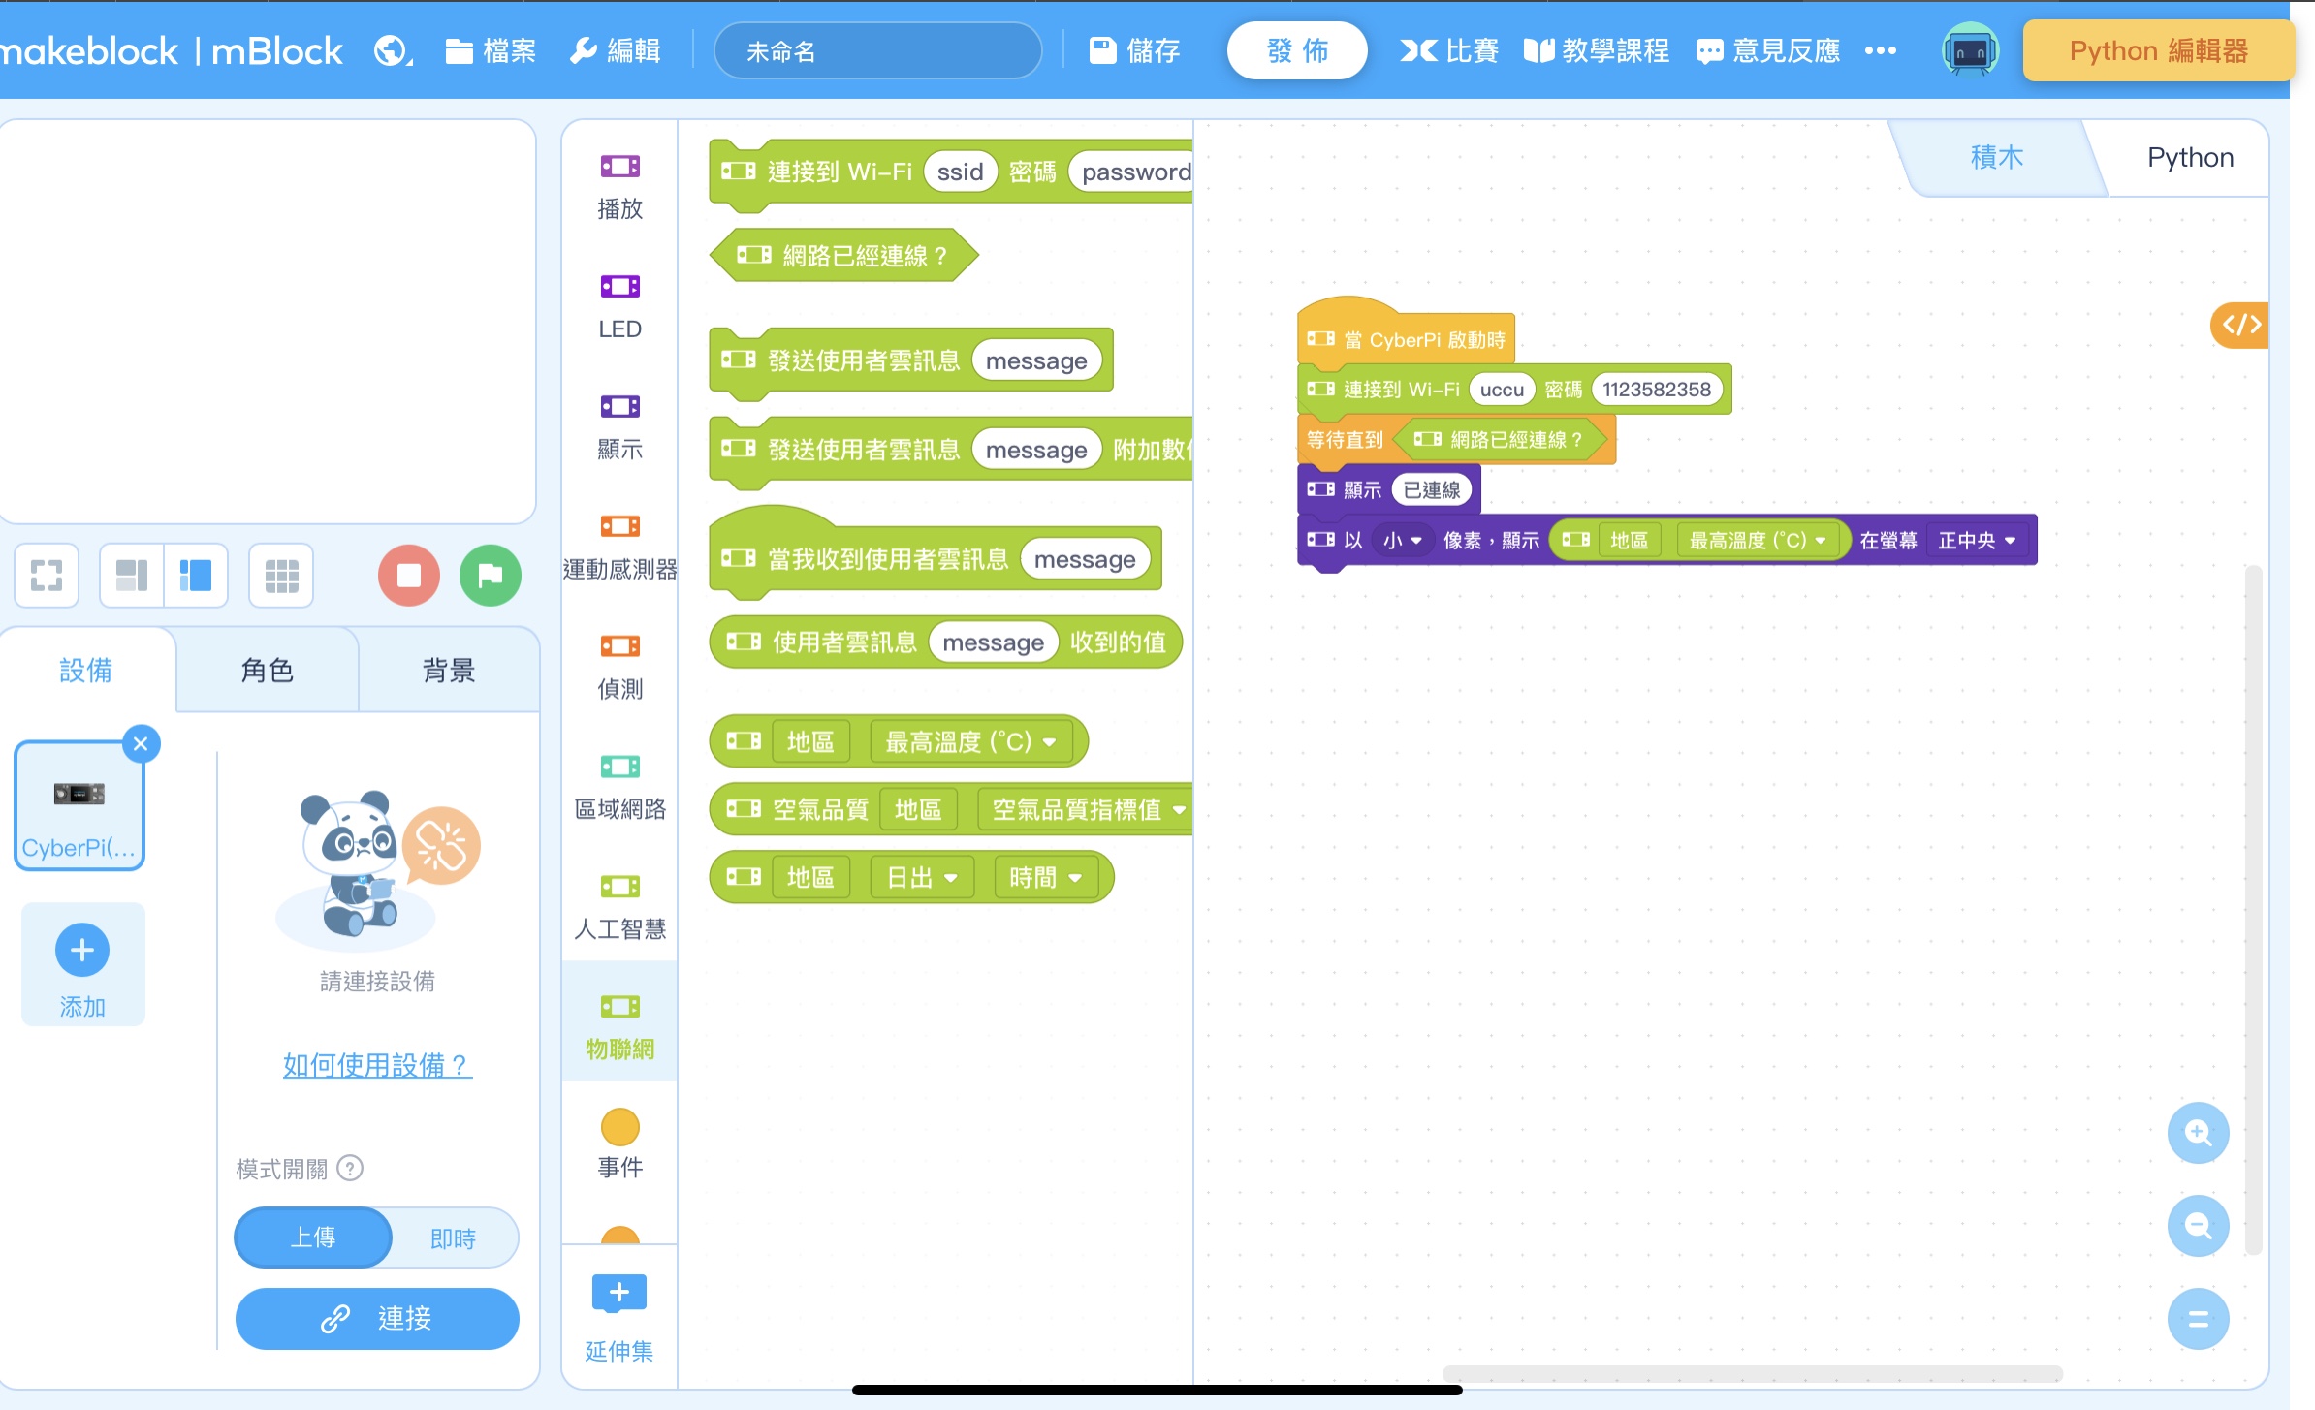Open the LED block category
The width and height of the screenshot is (2315, 1410).
[x=618, y=305]
